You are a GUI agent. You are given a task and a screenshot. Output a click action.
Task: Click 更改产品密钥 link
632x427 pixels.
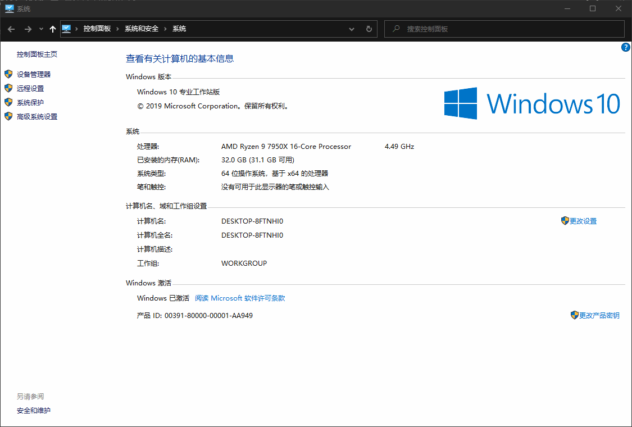tap(599, 315)
